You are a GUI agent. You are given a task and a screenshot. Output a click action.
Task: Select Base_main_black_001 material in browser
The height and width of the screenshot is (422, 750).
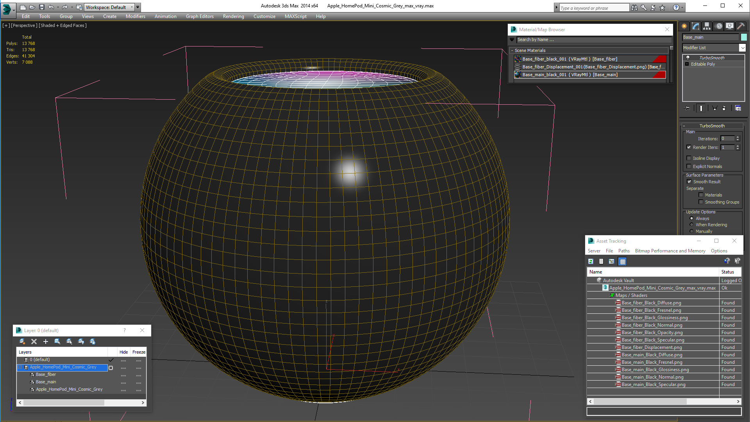coord(570,75)
